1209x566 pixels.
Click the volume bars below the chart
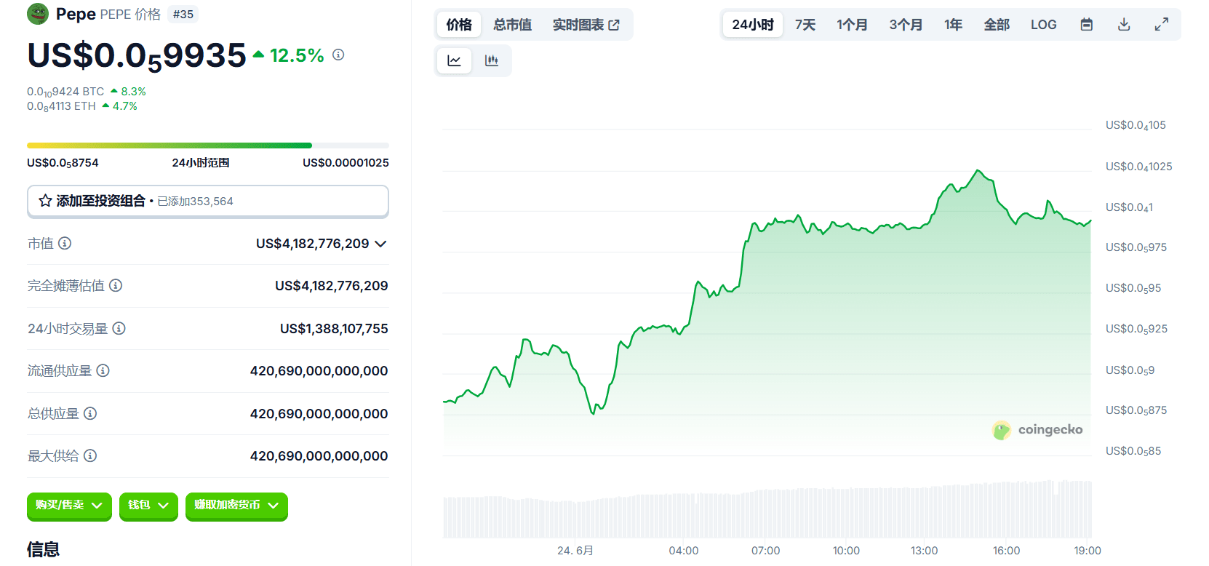coord(767,509)
